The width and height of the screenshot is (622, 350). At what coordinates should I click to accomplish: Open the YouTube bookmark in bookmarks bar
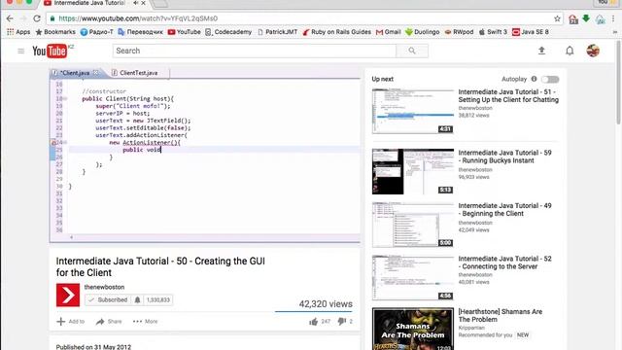(184, 32)
